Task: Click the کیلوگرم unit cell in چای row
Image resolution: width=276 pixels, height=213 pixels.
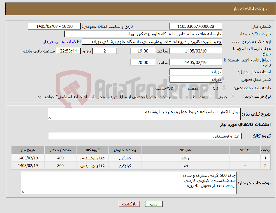Action: click(x=125, y=158)
